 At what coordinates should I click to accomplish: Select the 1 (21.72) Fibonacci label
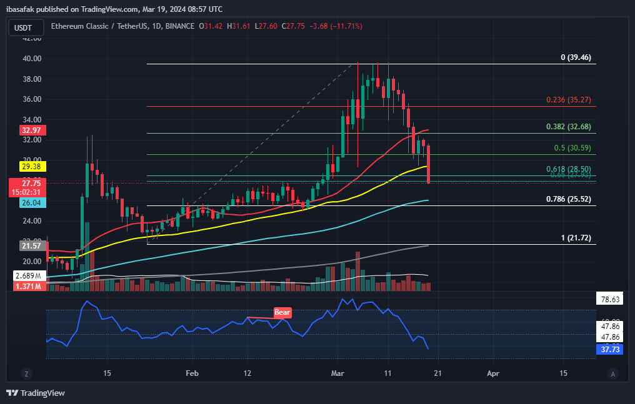[x=576, y=238]
